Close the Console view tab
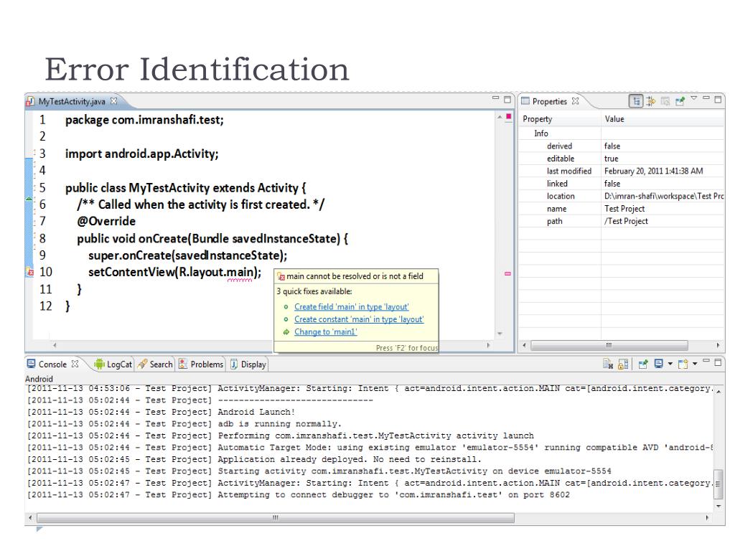The width and height of the screenshot is (735, 551). click(x=75, y=364)
